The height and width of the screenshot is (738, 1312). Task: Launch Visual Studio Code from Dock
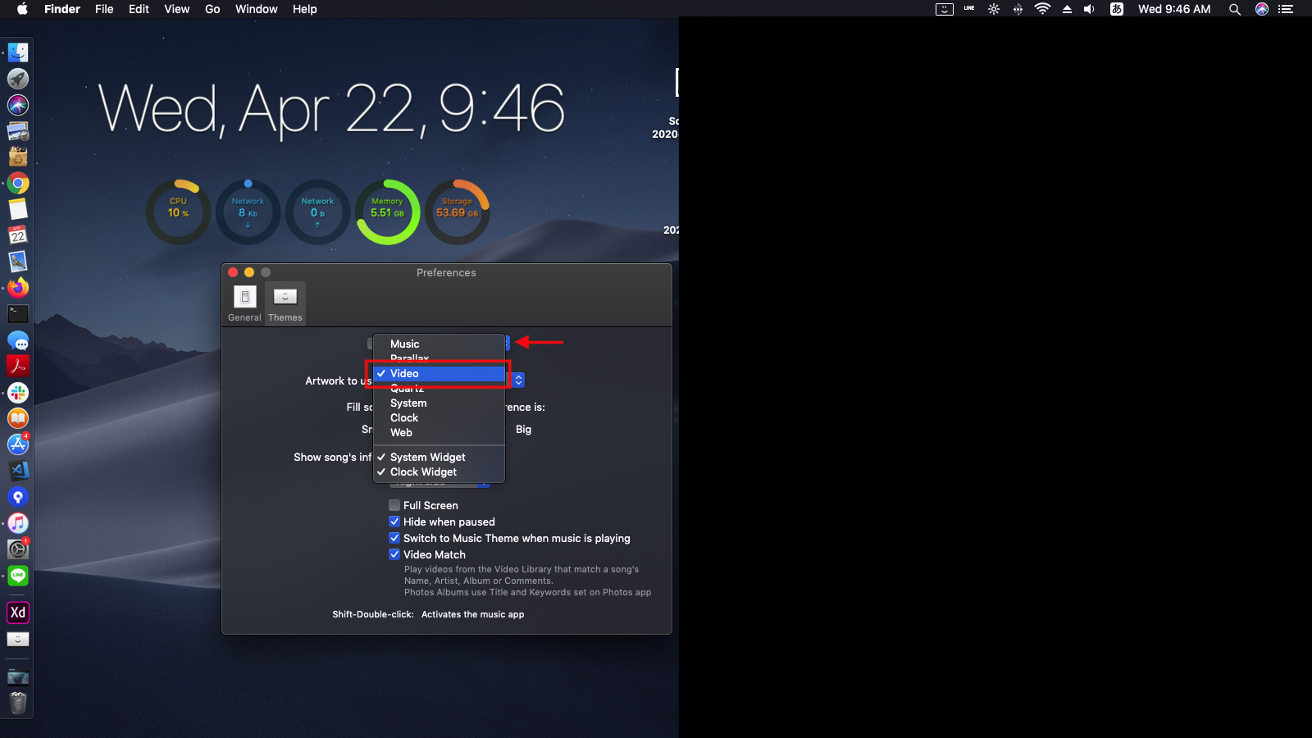tap(18, 471)
